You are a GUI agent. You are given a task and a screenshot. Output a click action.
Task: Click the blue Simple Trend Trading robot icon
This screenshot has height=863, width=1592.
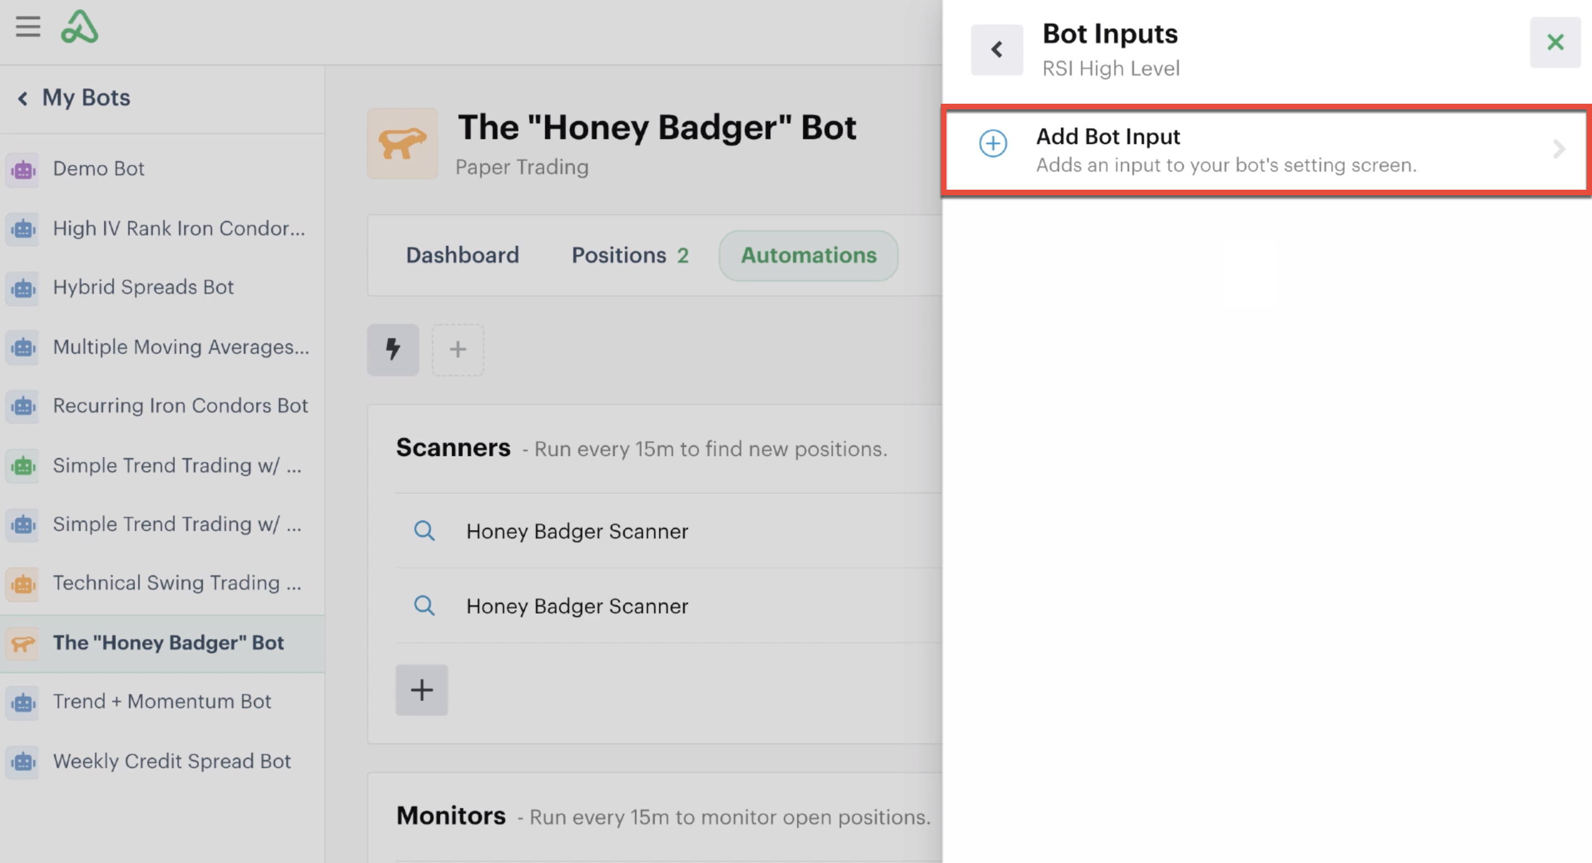[x=23, y=525]
